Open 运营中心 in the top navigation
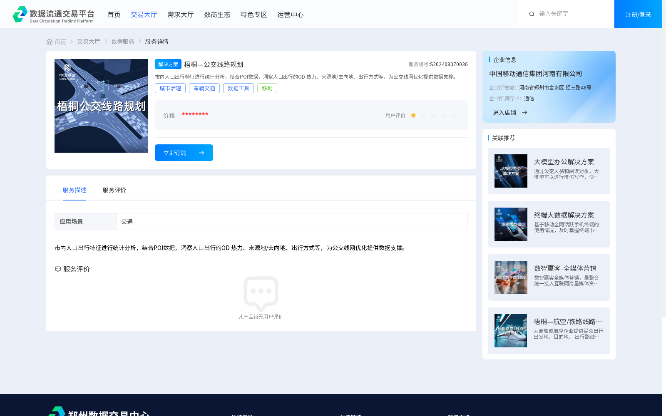 click(x=291, y=15)
